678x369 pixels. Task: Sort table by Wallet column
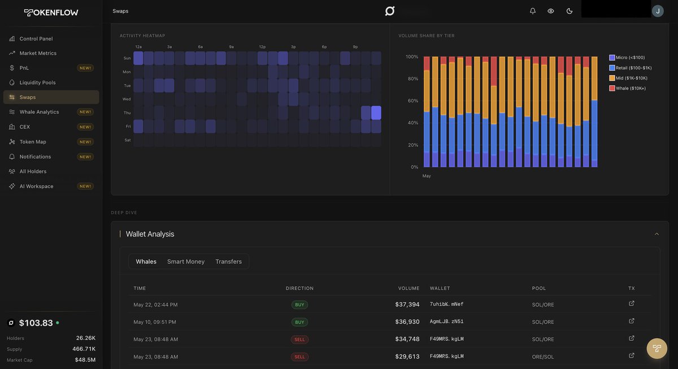[440, 288]
